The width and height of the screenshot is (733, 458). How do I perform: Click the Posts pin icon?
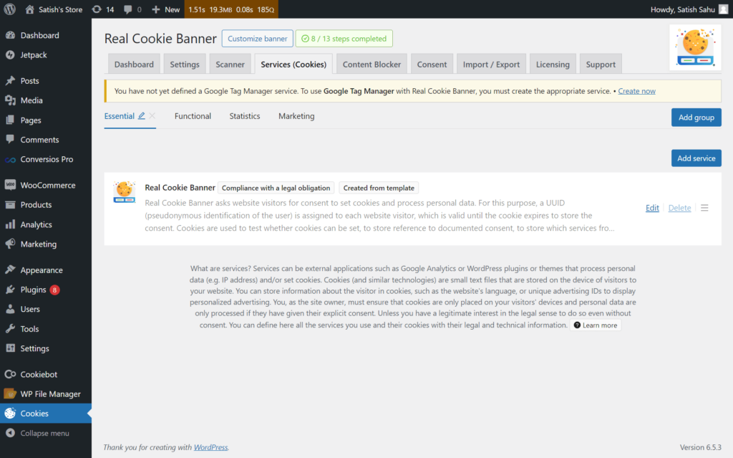coord(10,80)
